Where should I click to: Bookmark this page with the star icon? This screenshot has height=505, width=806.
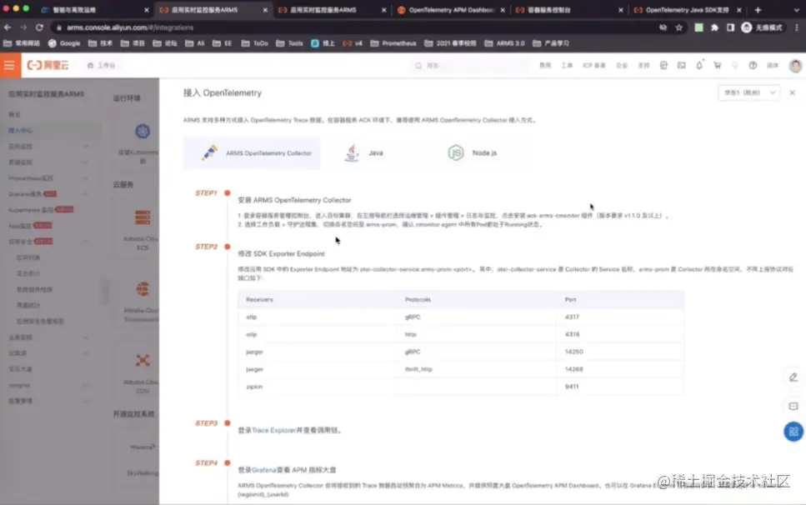[x=679, y=27]
